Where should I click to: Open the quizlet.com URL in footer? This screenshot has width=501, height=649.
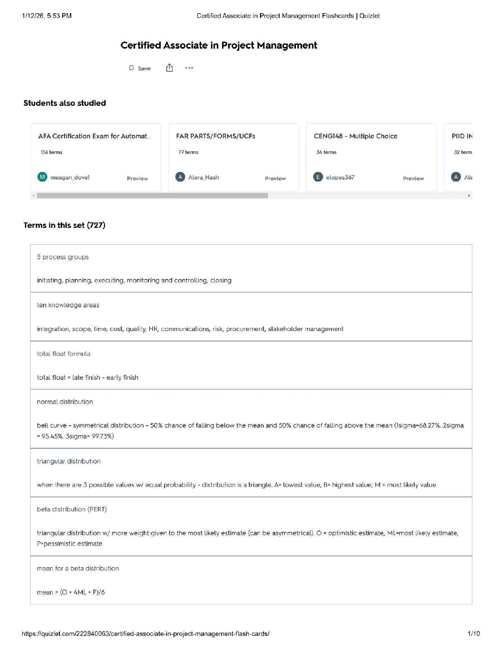[145, 633]
